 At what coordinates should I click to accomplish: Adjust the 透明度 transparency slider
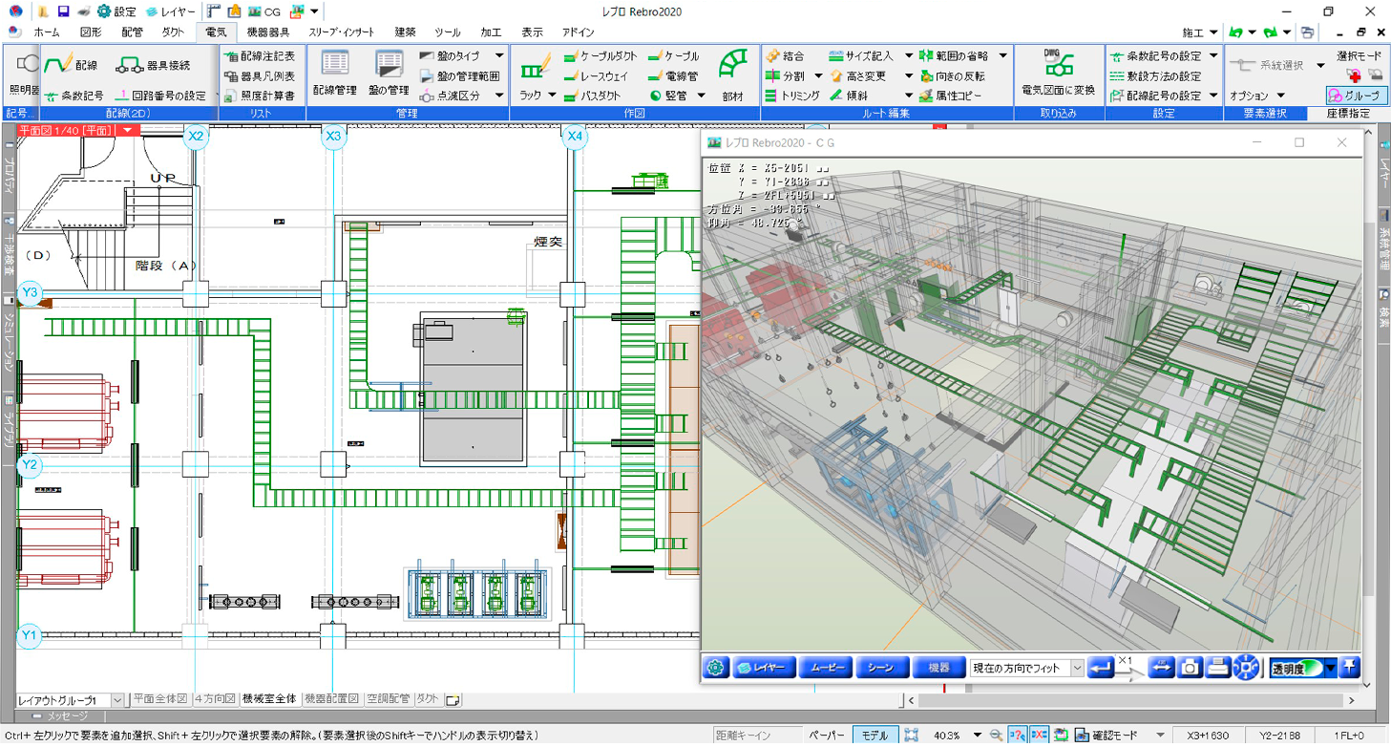click(x=1296, y=668)
